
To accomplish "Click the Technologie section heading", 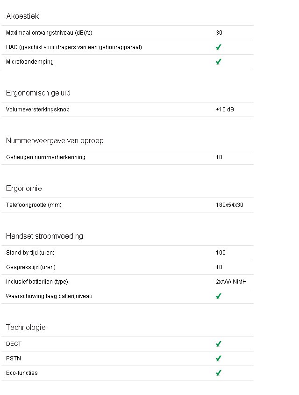I will [26, 327].
